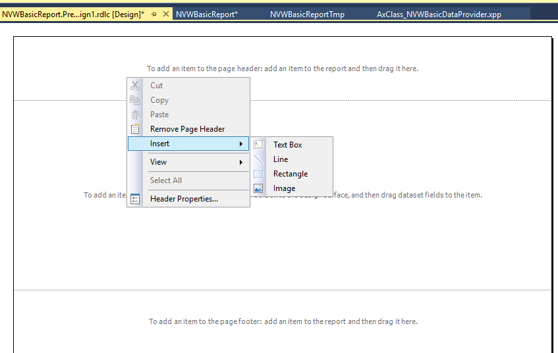Screen dimensions: 558x353
Task: Select Remove Page Header menu entry
Action: 188,129
